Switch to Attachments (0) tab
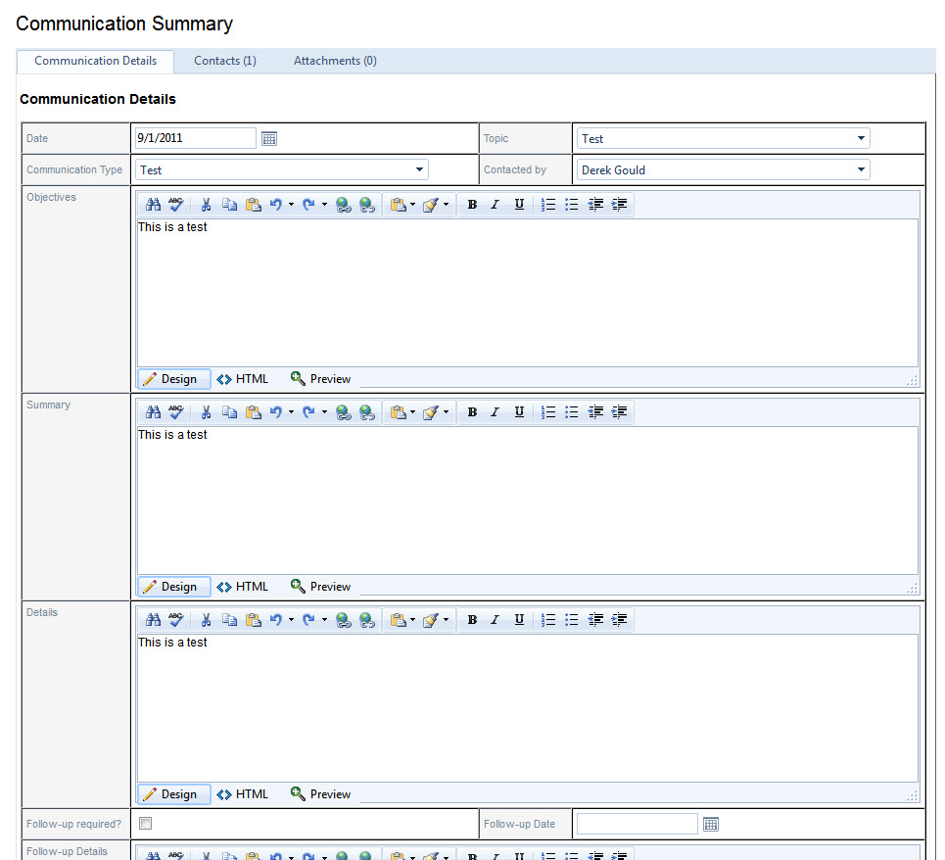 [335, 61]
